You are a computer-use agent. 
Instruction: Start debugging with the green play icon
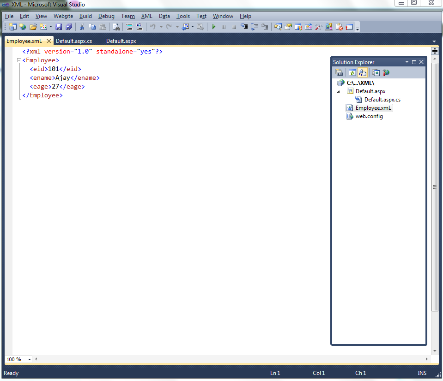213,26
